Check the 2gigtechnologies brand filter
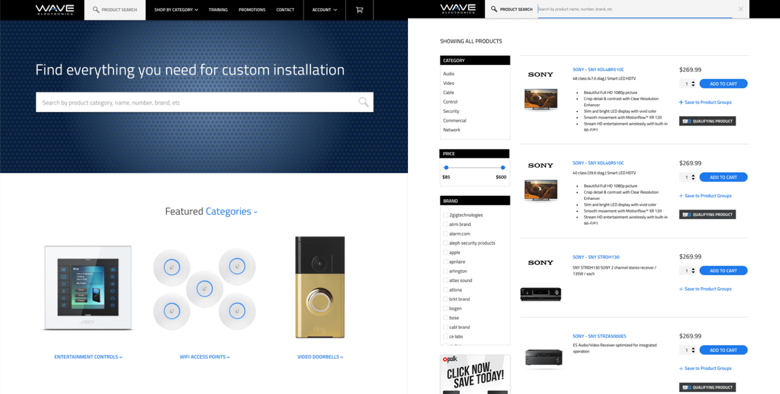The width and height of the screenshot is (780, 394). point(446,215)
